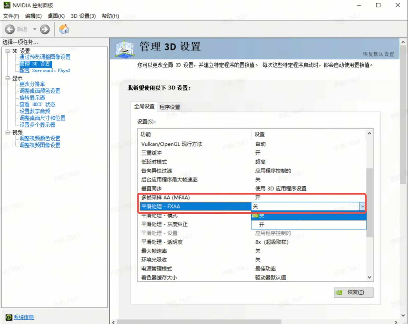Viewport: 408px width, 324px height.
Task: Click main panel scroll-down arrow
Action: pos(403,315)
